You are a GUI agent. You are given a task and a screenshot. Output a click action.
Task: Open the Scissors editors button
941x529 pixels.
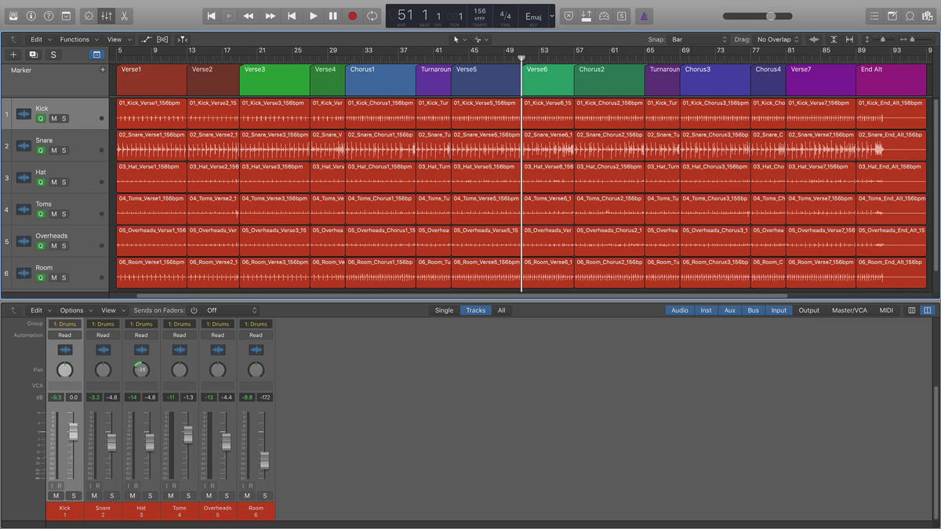125,16
